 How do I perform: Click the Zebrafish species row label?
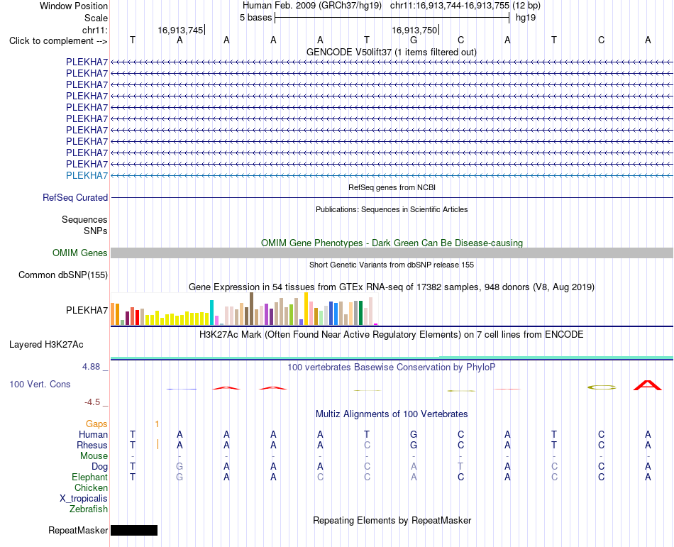(89, 509)
